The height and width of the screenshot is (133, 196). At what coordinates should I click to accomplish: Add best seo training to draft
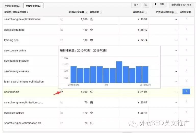tap(186, 29)
